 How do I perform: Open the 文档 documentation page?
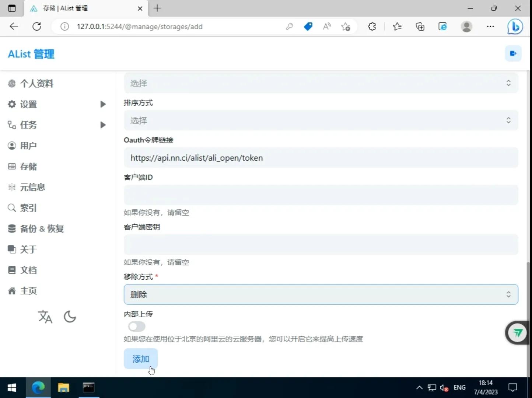pos(28,270)
